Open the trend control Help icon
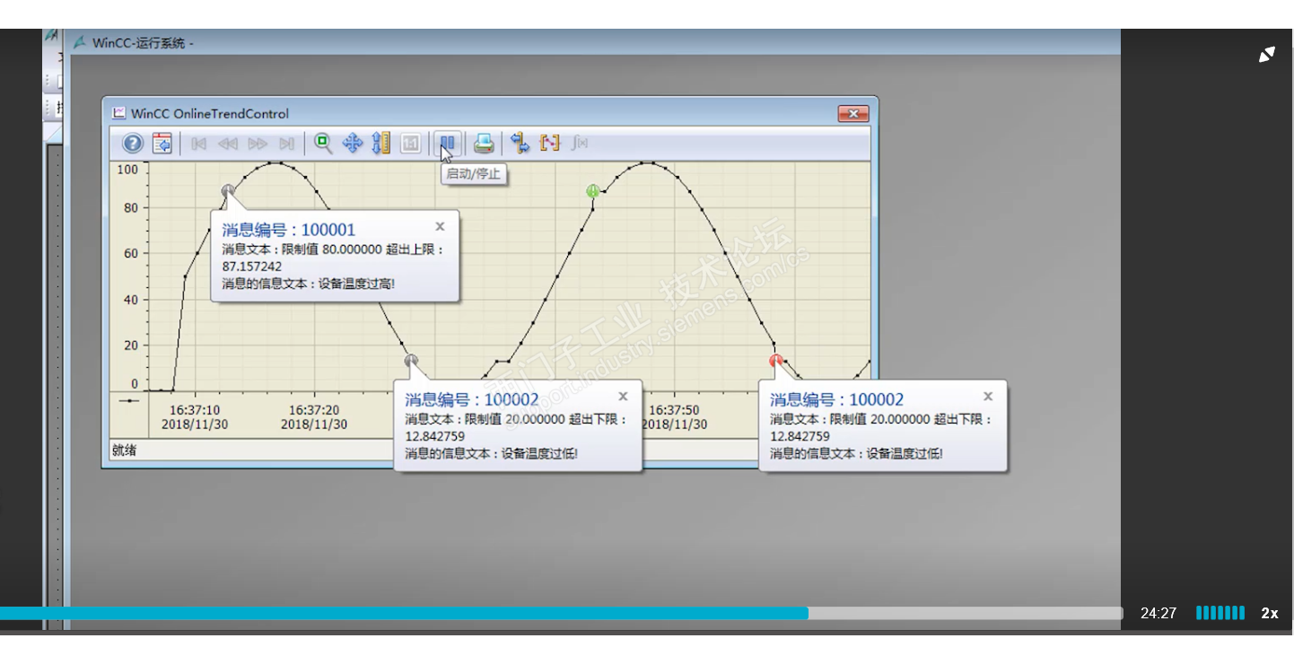This screenshot has height=647, width=1294. (133, 143)
